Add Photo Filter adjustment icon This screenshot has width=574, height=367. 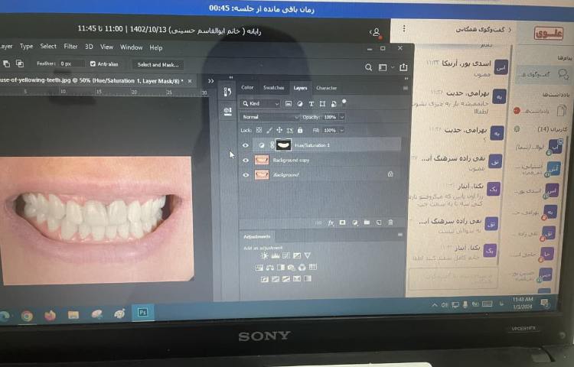(292, 268)
